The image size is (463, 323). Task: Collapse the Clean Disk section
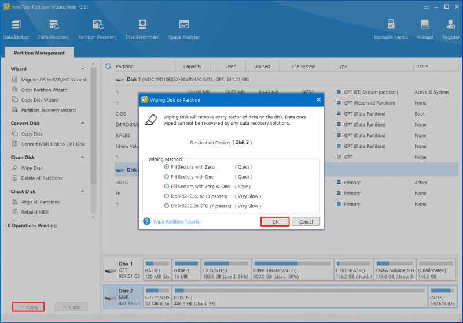click(83, 157)
